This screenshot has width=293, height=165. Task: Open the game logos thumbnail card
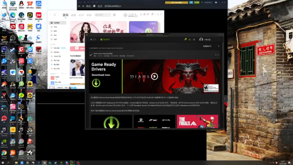click(155, 121)
